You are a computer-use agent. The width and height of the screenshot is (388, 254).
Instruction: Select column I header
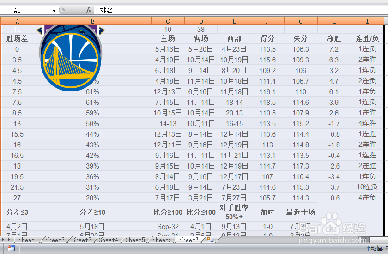[x=367, y=21]
